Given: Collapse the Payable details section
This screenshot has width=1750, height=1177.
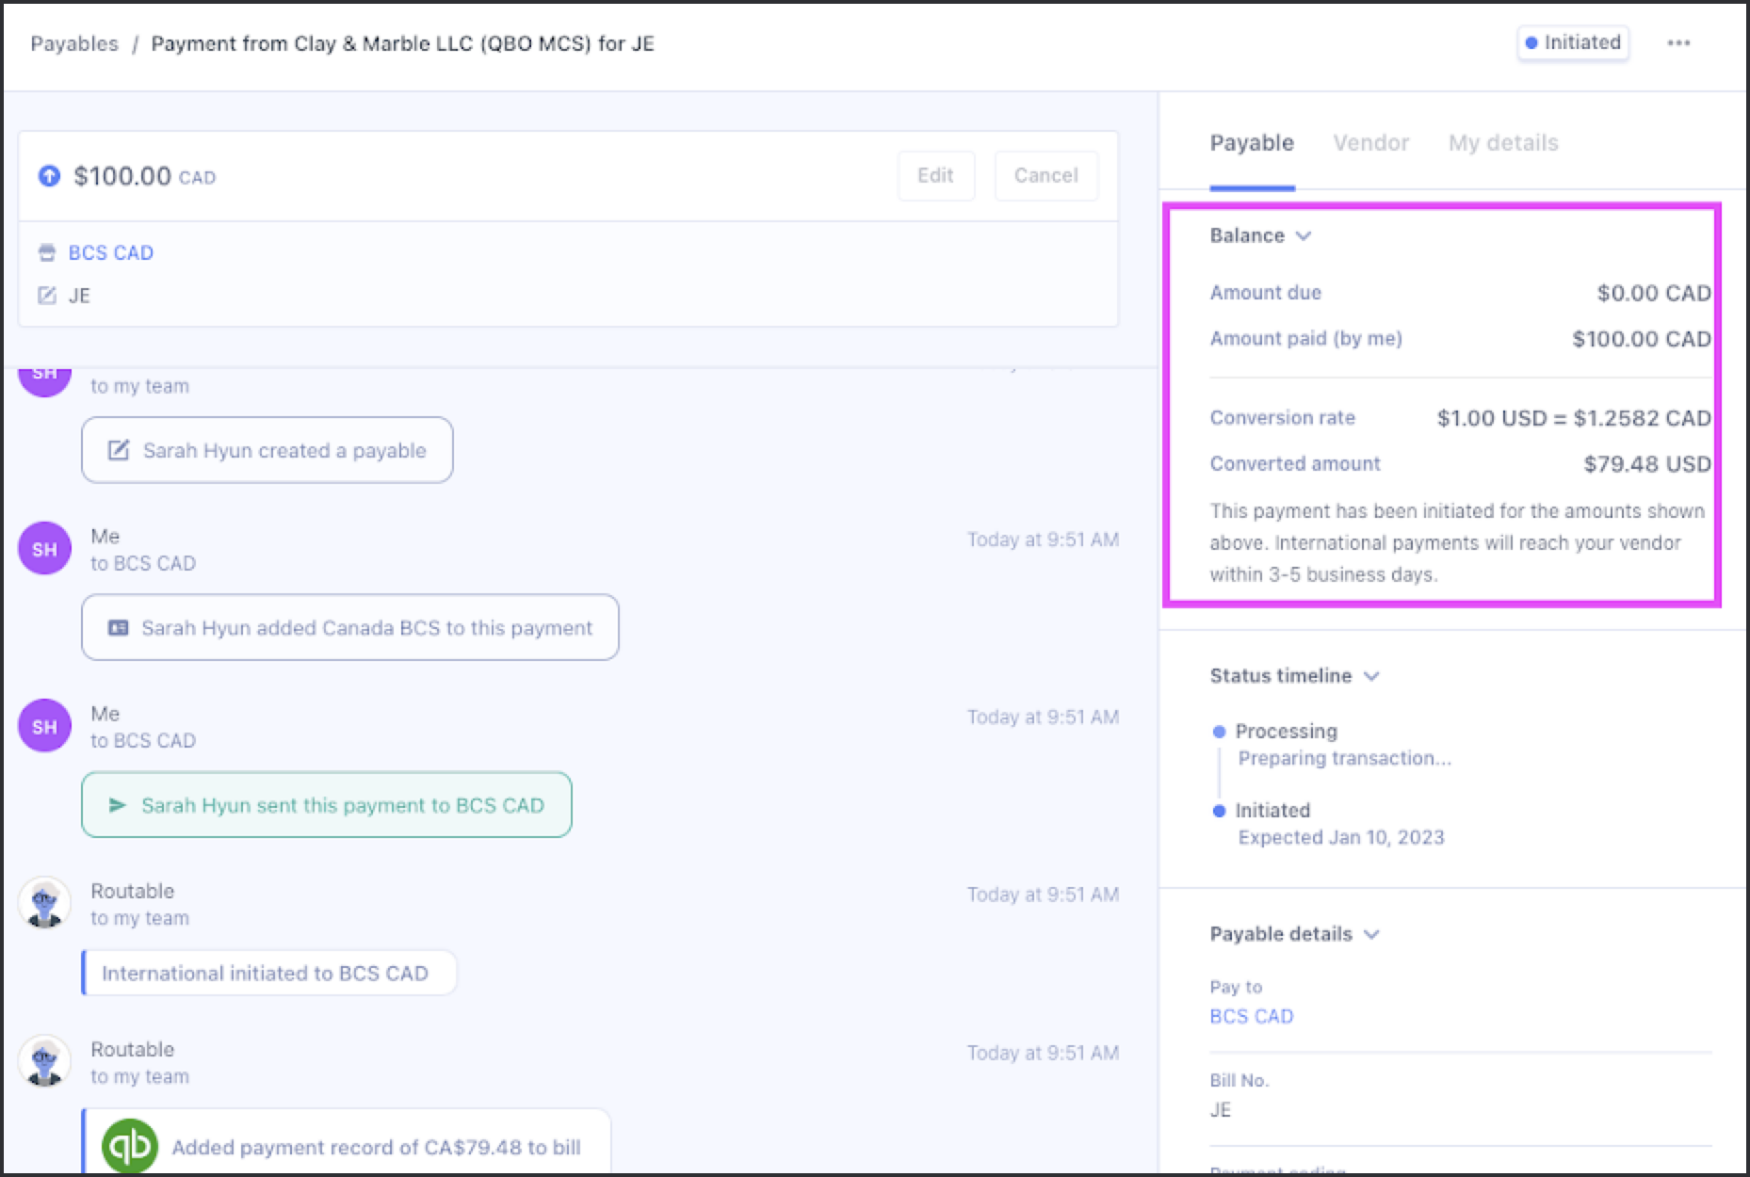Looking at the screenshot, I should pyautogui.click(x=1371, y=934).
